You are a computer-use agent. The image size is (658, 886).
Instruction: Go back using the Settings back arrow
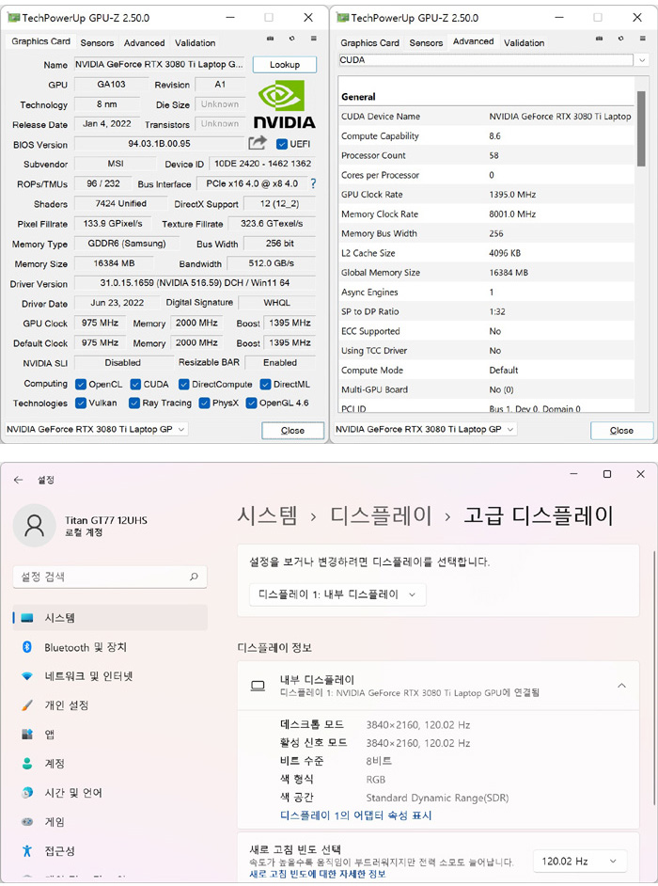pyautogui.click(x=19, y=480)
